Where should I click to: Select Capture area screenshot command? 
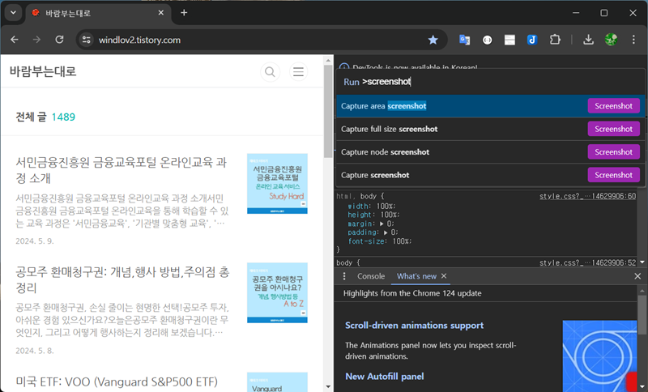pos(489,106)
